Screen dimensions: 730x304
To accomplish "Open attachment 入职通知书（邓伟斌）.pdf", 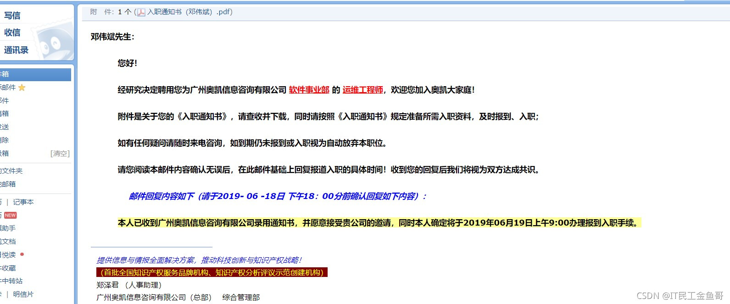I will pyautogui.click(x=190, y=12).
